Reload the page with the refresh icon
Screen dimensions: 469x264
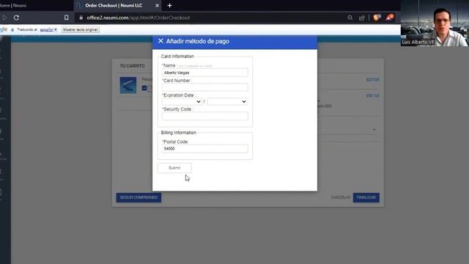16,18
